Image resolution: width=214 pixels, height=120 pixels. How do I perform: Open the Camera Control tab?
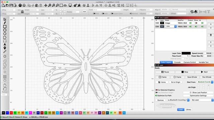pyautogui.click(x=190, y=62)
